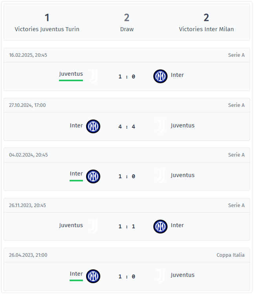254x295 pixels.
Task: Click the Inter logo in the 16.02.2025 match
Action: point(160,76)
